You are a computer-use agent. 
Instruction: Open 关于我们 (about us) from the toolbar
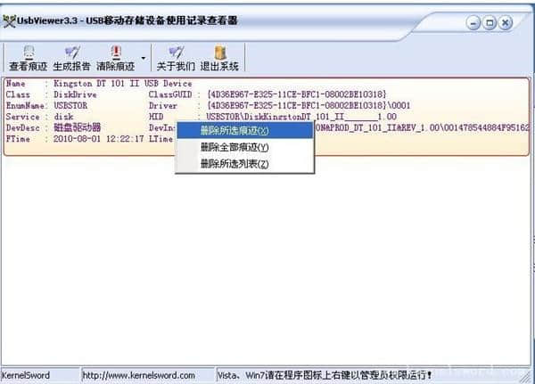(x=176, y=59)
